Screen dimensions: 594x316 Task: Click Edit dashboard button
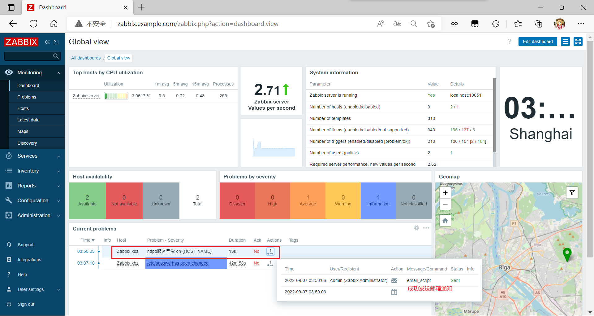(538, 42)
